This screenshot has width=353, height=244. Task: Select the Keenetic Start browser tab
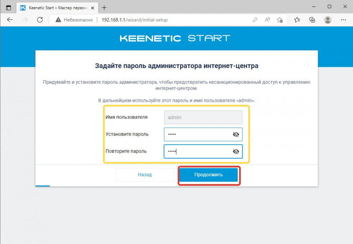coord(55,7)
